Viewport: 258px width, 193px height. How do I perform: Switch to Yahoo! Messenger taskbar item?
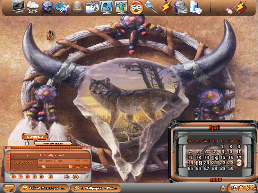point(44,188)
